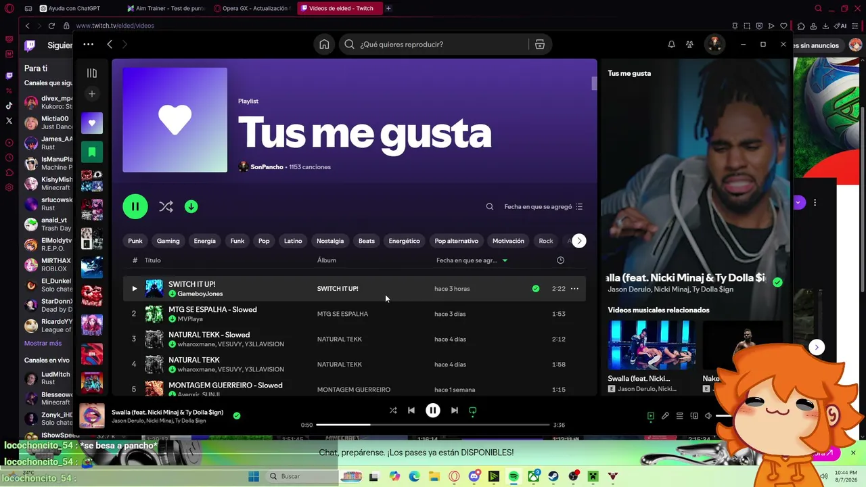Sort tracks by Álbum column
866x487 pixels.
(327, 260)
